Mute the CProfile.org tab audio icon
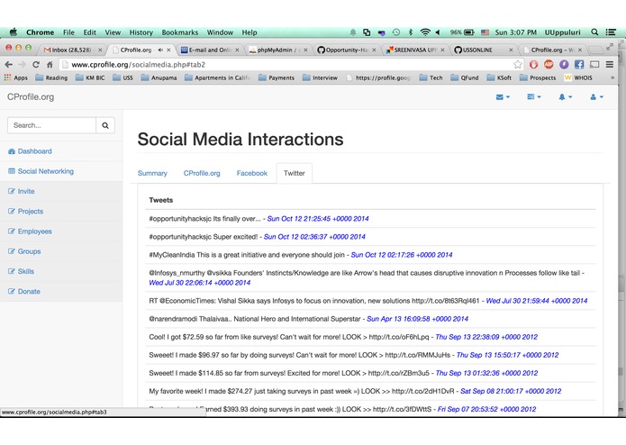Viewport: 626px width, 445px height. click(x=160, y=50)
